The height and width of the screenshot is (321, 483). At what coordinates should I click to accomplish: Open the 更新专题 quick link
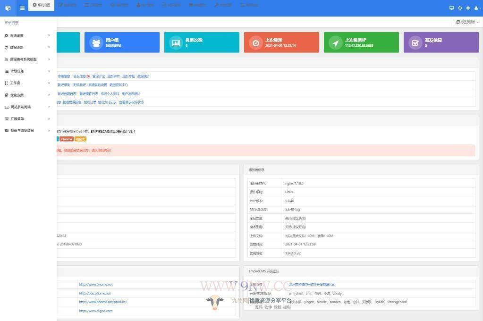(128, 76)
